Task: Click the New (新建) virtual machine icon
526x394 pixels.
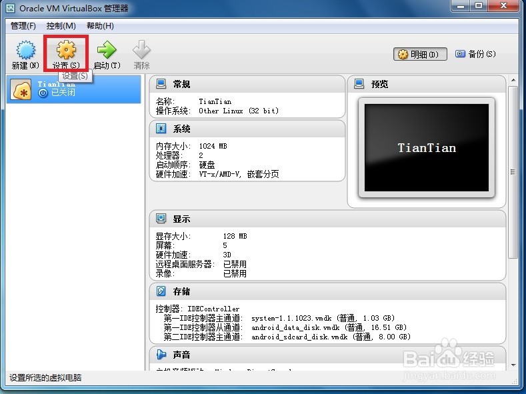Action: click(x=25, y=50)
